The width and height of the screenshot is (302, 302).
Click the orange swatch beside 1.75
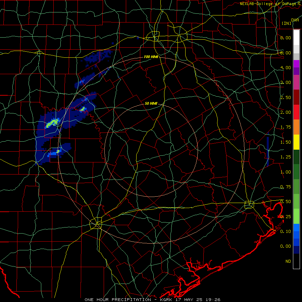pos(296,127)
